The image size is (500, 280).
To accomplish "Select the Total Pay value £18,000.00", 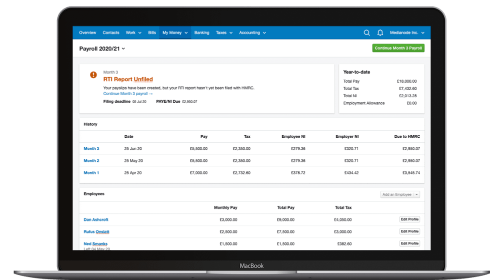I will (x=406, y=81).
